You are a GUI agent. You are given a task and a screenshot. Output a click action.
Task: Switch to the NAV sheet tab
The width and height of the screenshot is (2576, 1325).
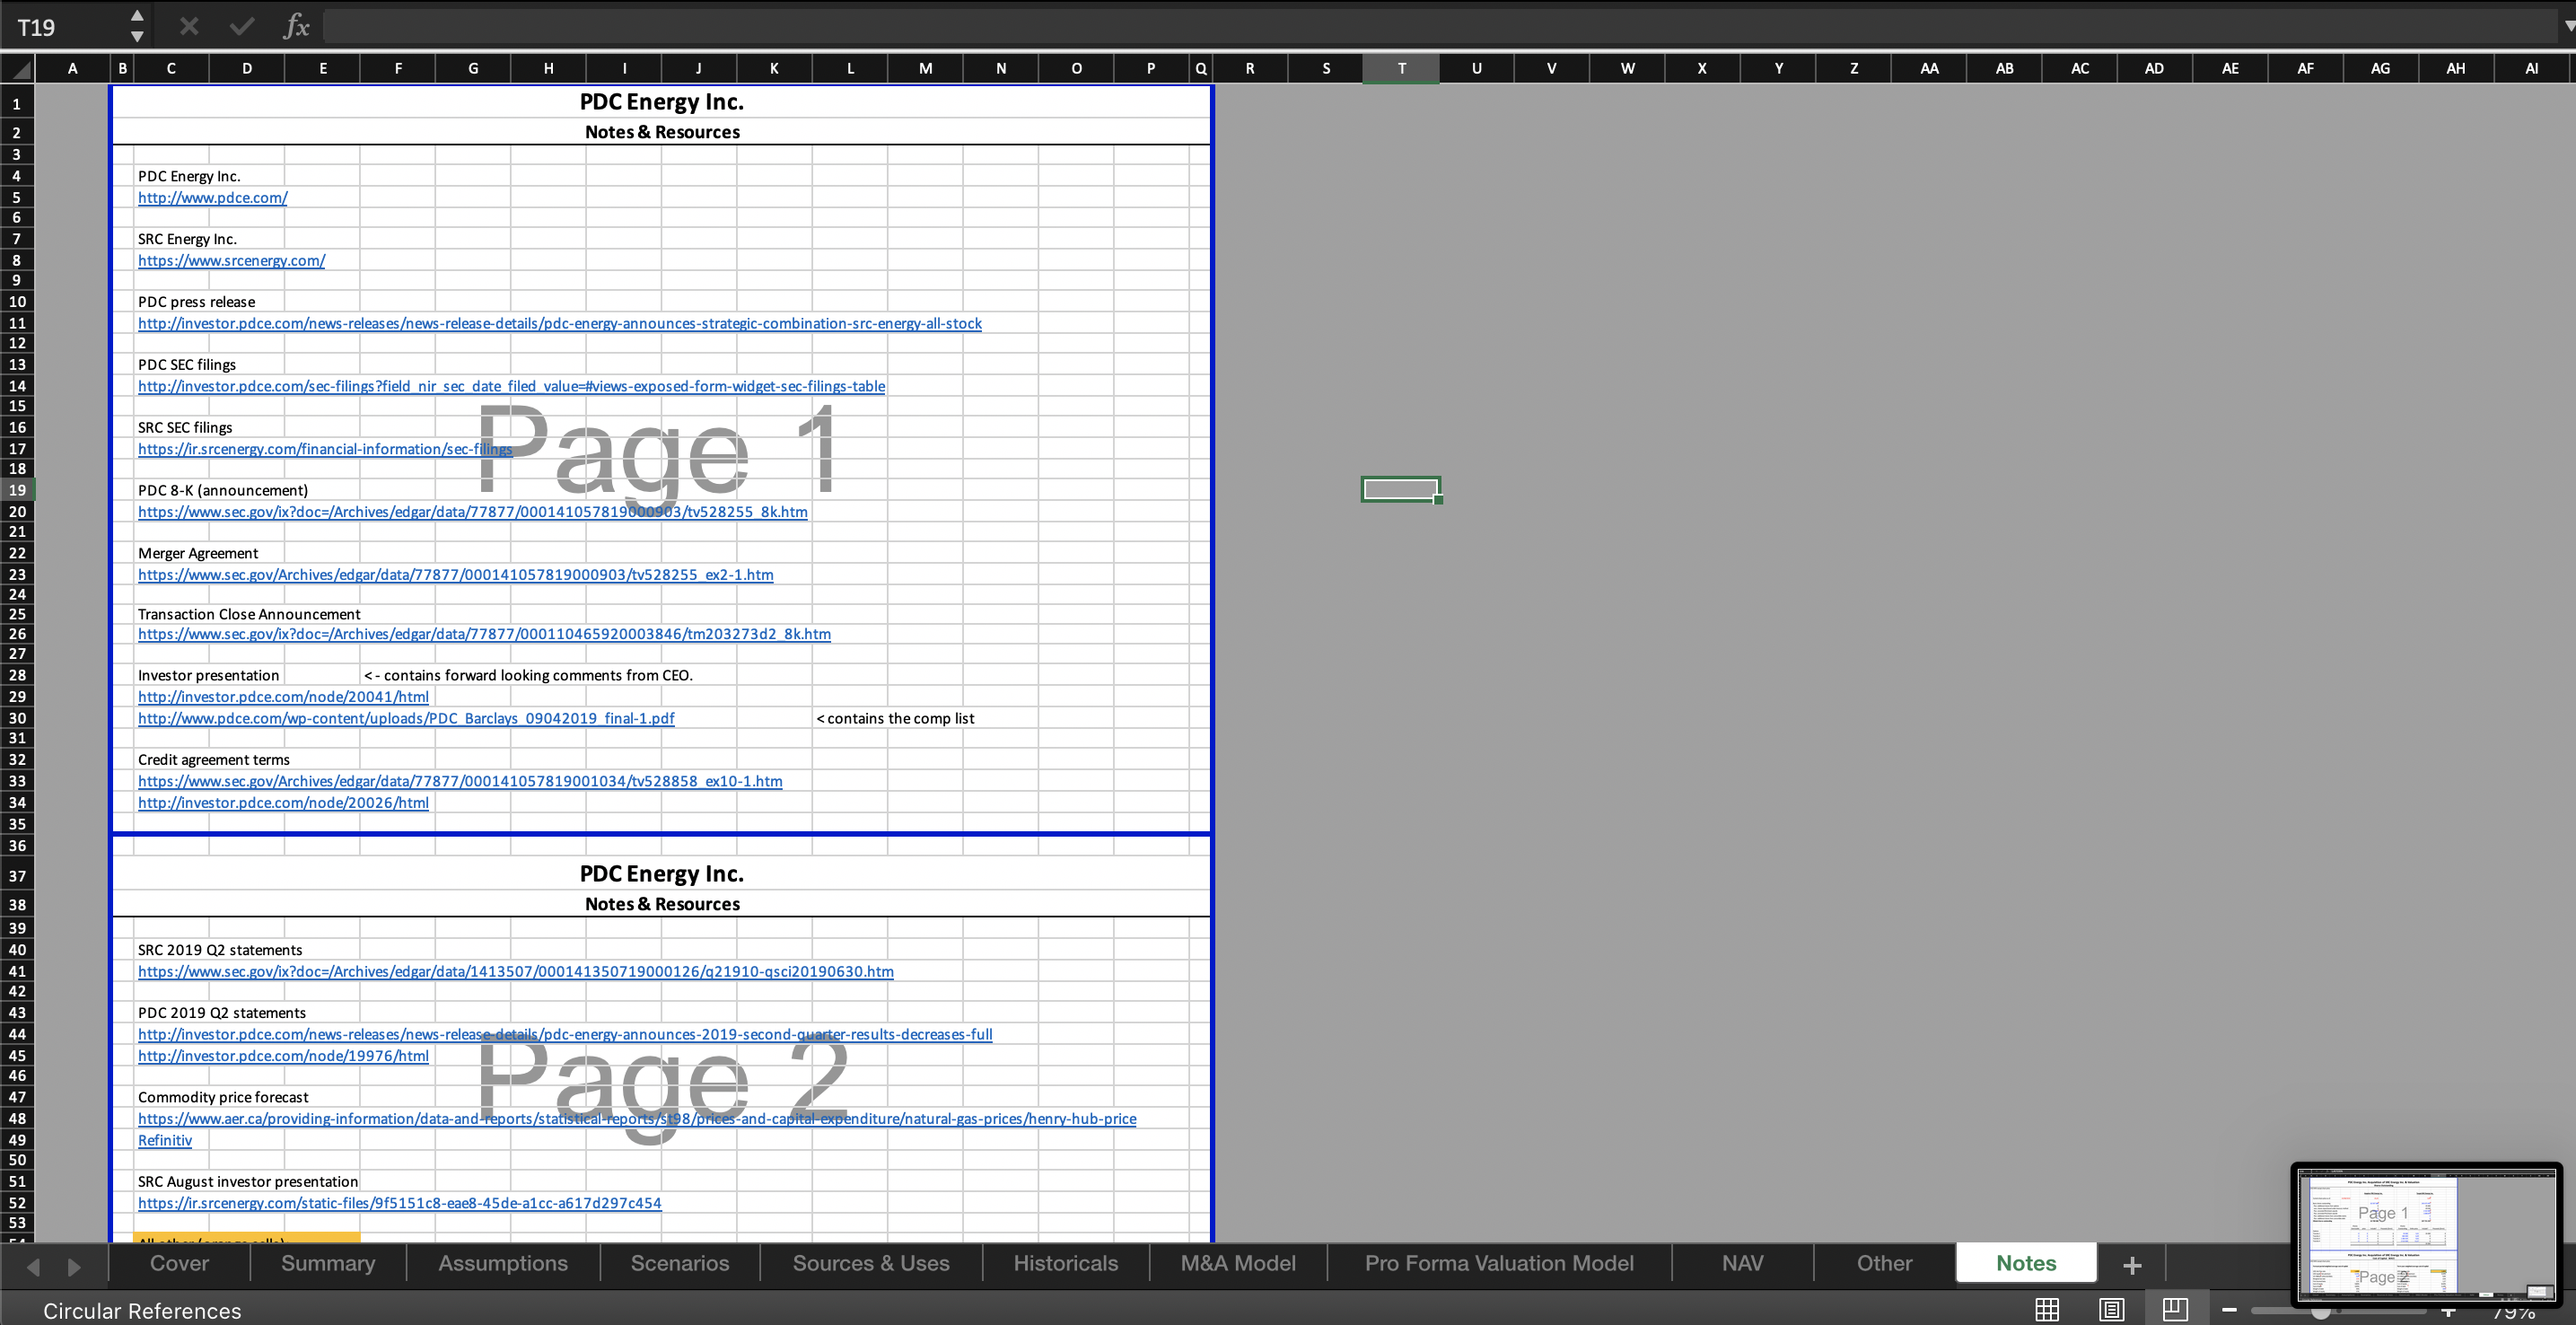coord(1743,1263)
